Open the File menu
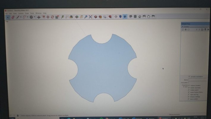The image size is (211, 119). [x=6, y=14]
